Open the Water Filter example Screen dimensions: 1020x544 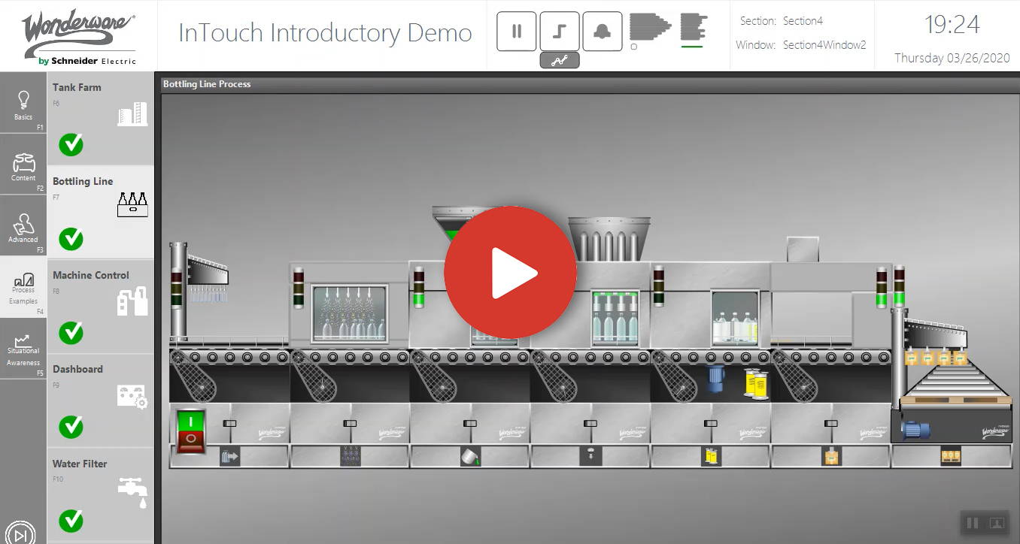click(x=101, y=494)
